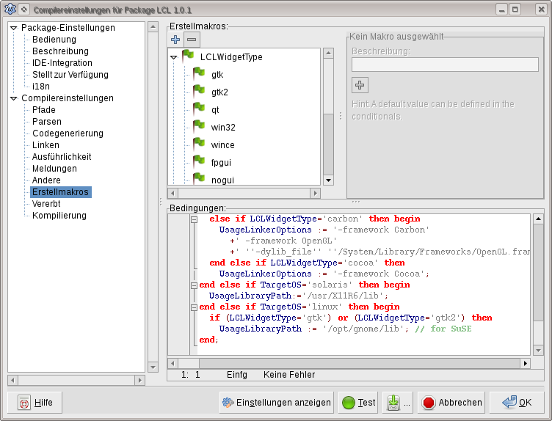Click the remove macro minus icon
552x421 pixels.
[x=192, y=39]
